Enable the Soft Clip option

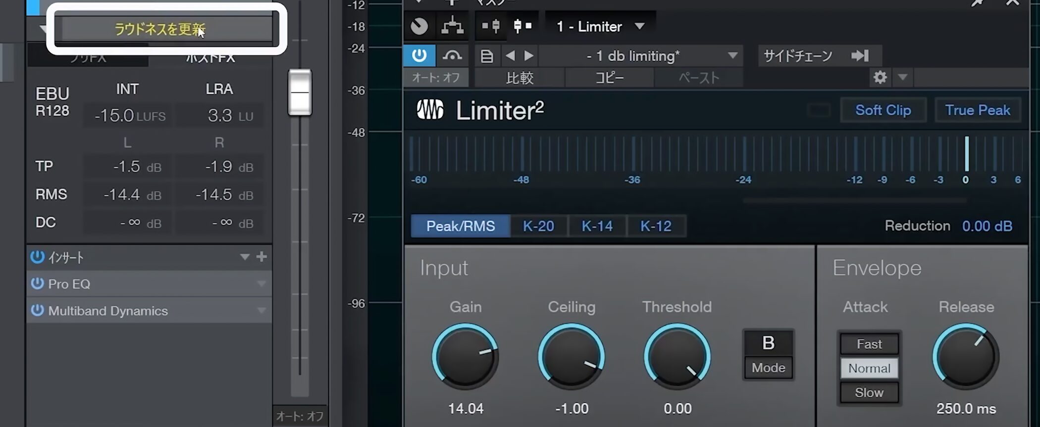(883, 110)
